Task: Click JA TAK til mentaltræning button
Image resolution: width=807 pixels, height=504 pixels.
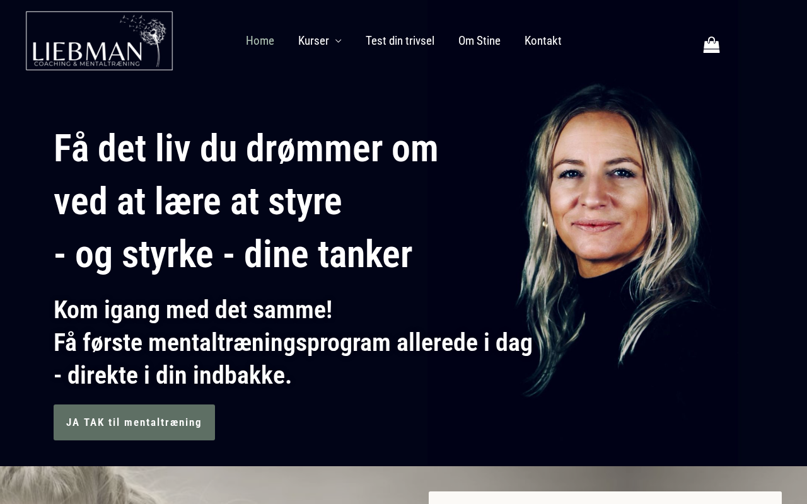Action: tap(134, 422)
